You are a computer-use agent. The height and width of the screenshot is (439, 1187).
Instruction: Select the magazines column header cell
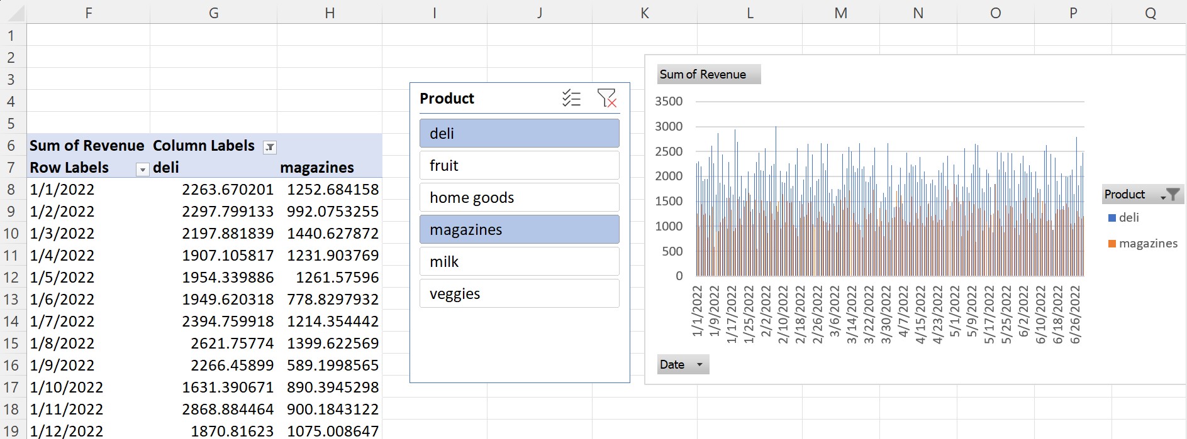tap(329, 168)
